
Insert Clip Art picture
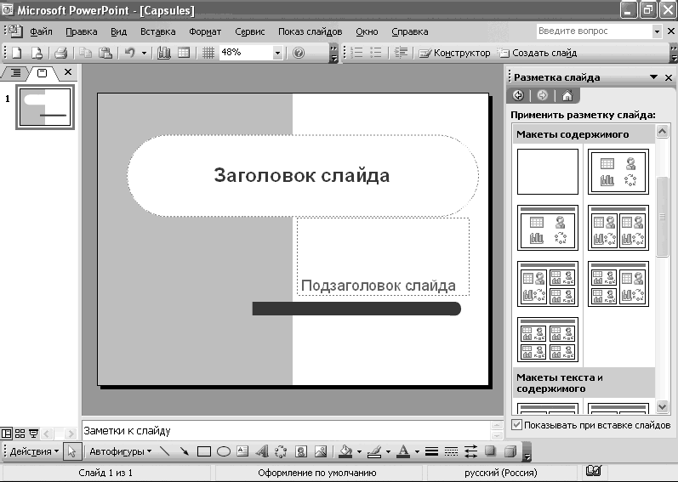pos(301,451)
